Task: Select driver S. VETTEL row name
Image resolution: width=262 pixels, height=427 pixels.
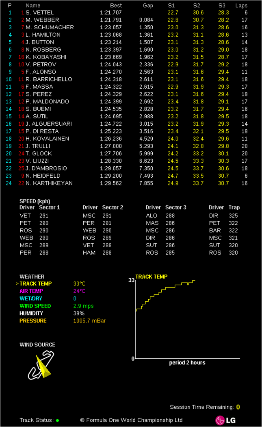Action: (x=40, y=13)
